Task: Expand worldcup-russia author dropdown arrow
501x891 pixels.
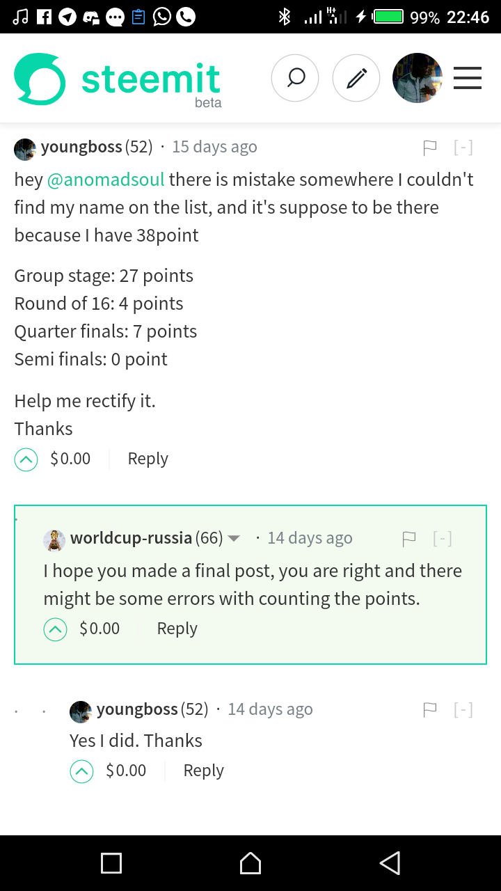Action: (234, 539)
